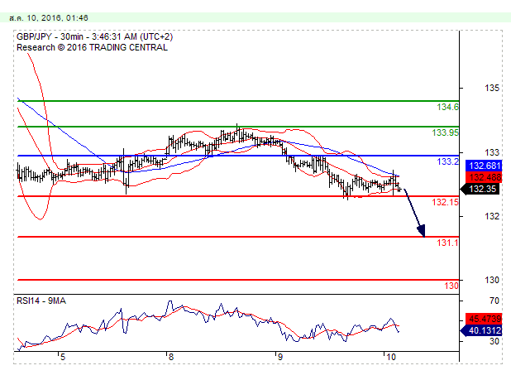Click the 132.15 support level label
Viewport: 511px width, 380px height.
tap(445, 202)
